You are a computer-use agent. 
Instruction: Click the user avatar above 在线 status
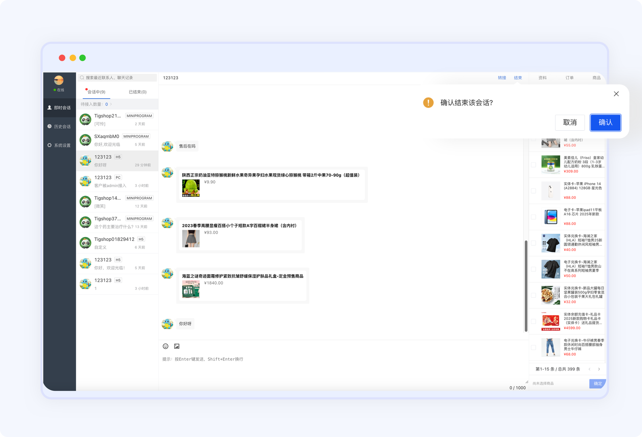[59, 80]
